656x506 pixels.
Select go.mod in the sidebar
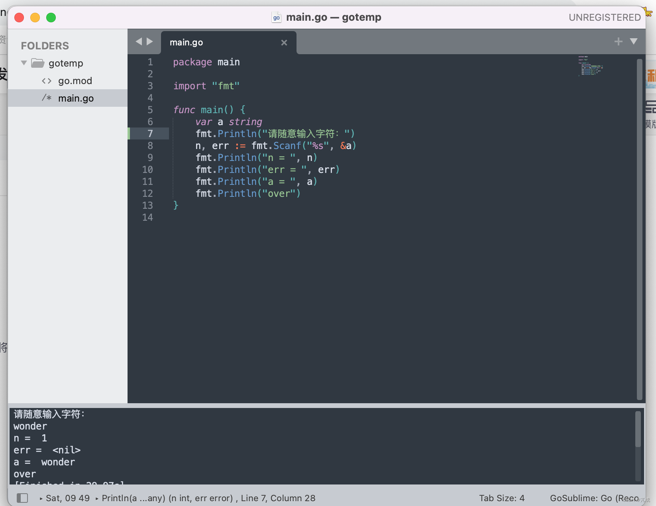coord(75,81)
